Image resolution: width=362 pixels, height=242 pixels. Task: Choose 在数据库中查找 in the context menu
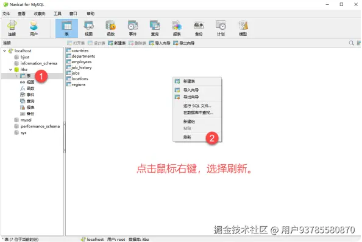(197, 112)
